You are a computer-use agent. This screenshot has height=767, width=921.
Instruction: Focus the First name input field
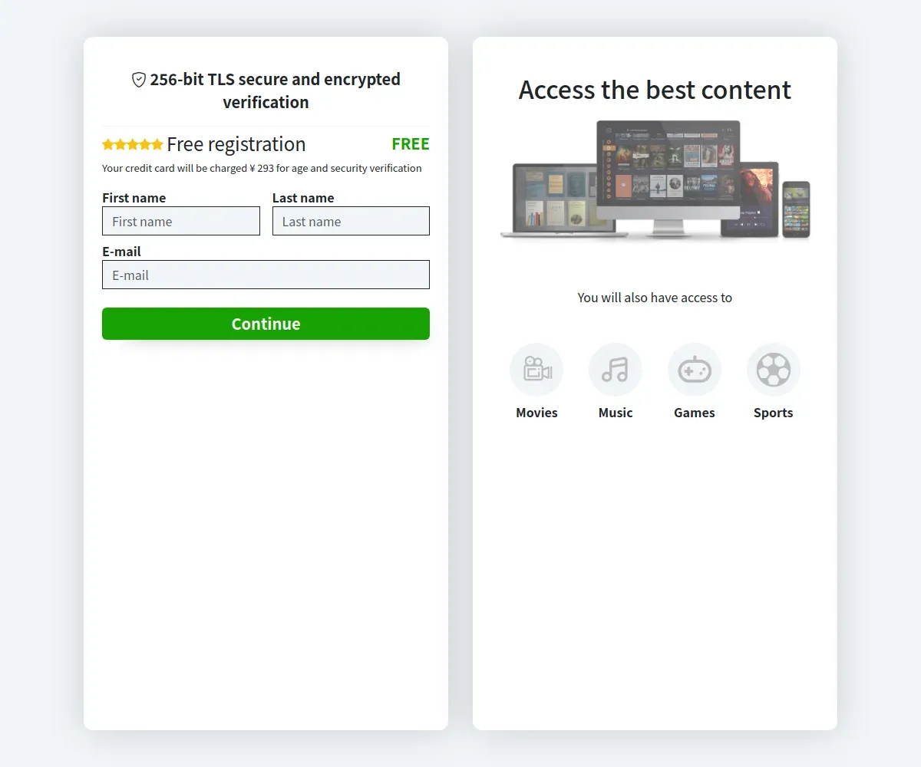click(x=181, y=221)
